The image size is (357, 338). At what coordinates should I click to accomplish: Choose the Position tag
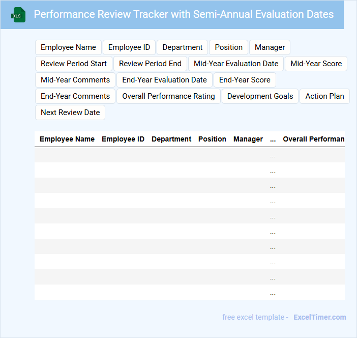click(x=228, y=47)
